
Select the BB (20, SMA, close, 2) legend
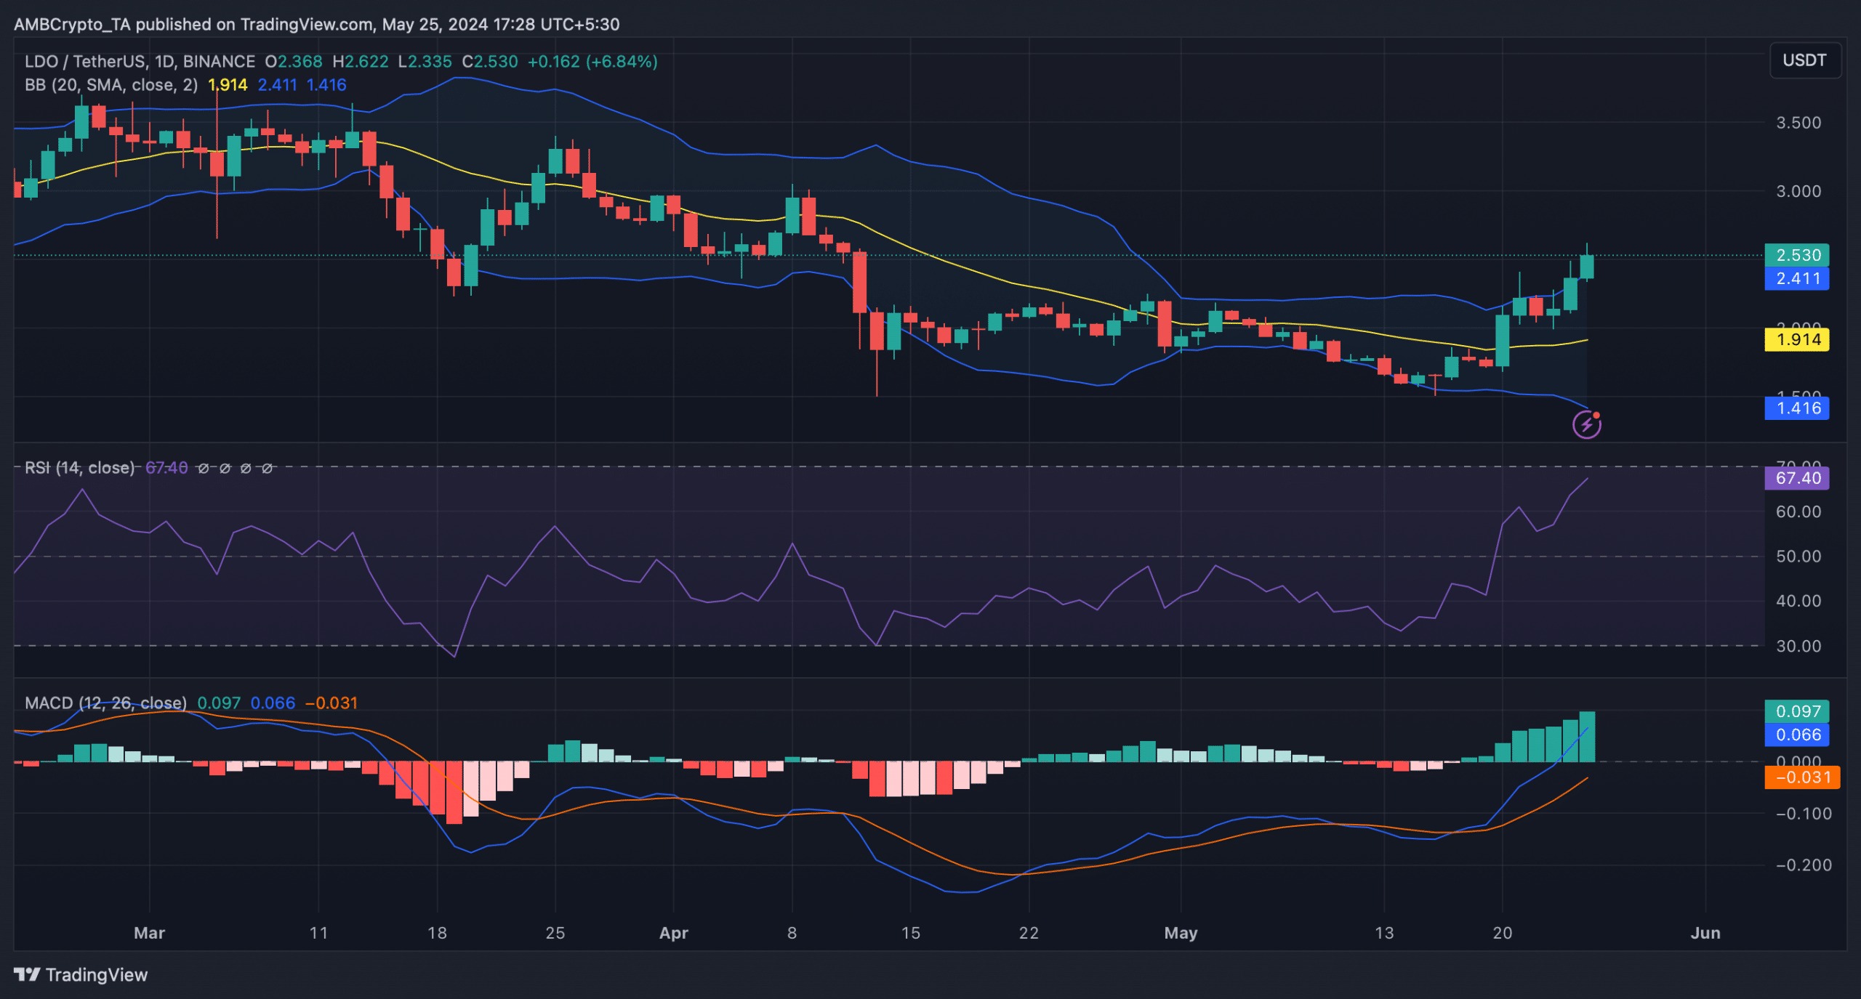(x=111, y=85)
